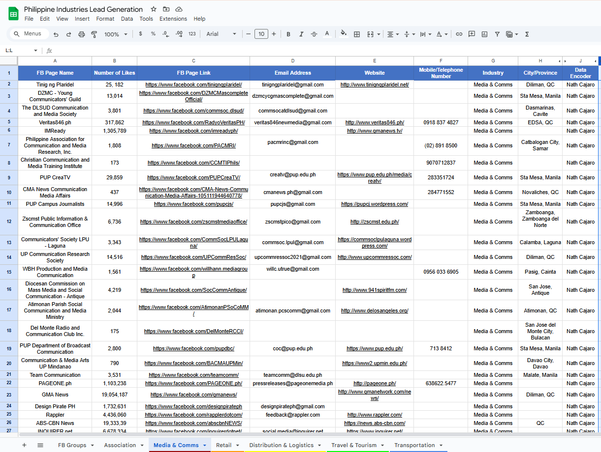Viewport: 601px width, 452px height.
Task: Open the pupcjs Facebook link
Action: click(x=193, y=204)
